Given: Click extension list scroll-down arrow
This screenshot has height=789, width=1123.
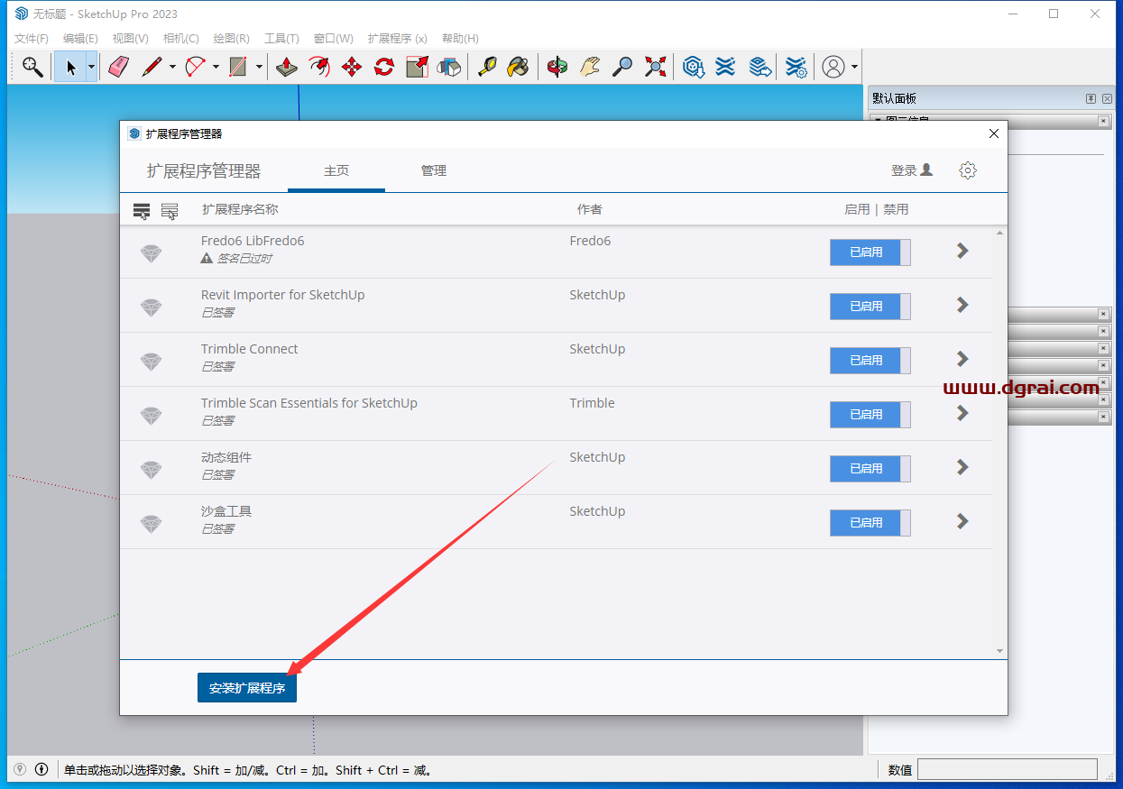Looking at the screenshot, I should point(999,651).
